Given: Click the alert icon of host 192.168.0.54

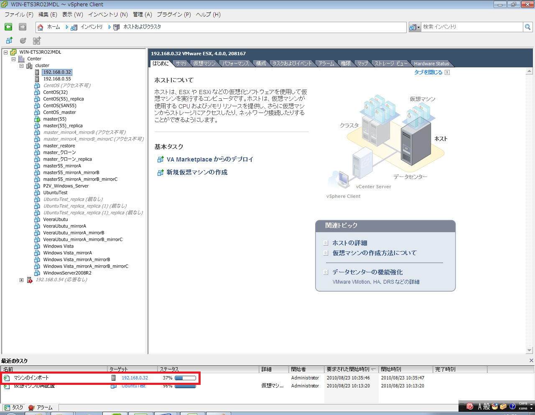Looking at the screenshot, I should (30, 280).
